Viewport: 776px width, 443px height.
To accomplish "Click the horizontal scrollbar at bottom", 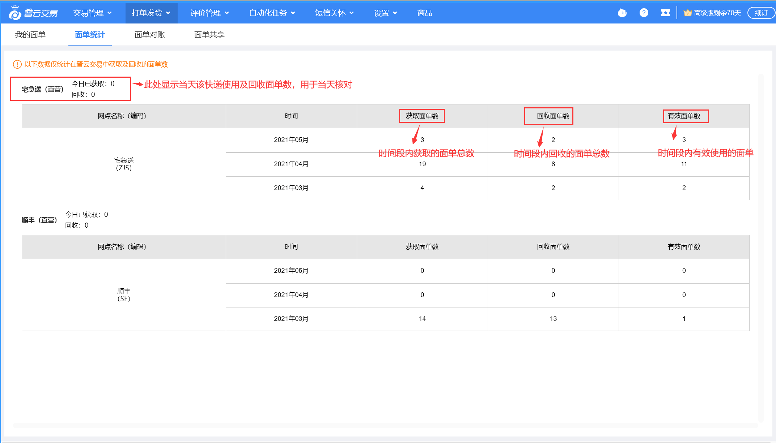I will coord(385,425).
